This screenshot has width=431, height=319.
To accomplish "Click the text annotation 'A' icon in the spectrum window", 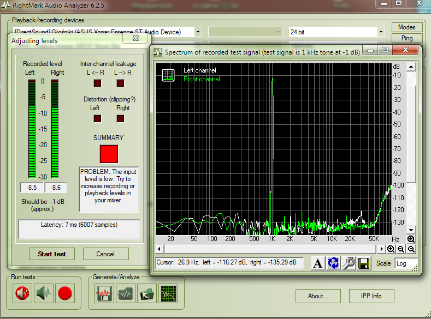I will 318,263.
